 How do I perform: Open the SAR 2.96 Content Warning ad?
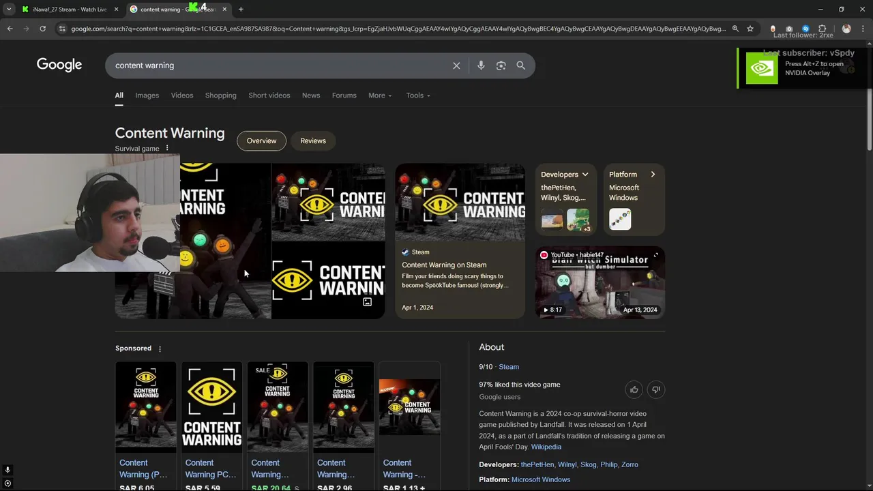344,426
